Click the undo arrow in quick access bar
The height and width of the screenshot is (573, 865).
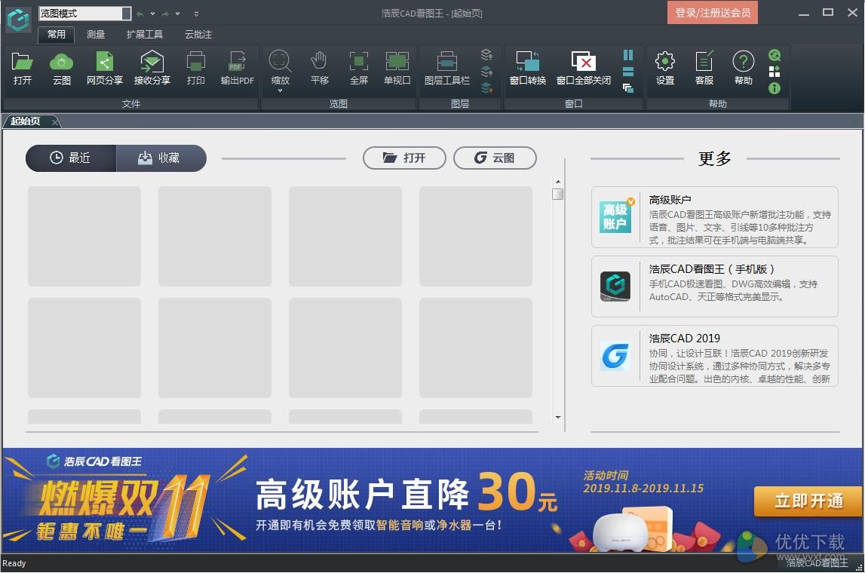tap(140, 14)
